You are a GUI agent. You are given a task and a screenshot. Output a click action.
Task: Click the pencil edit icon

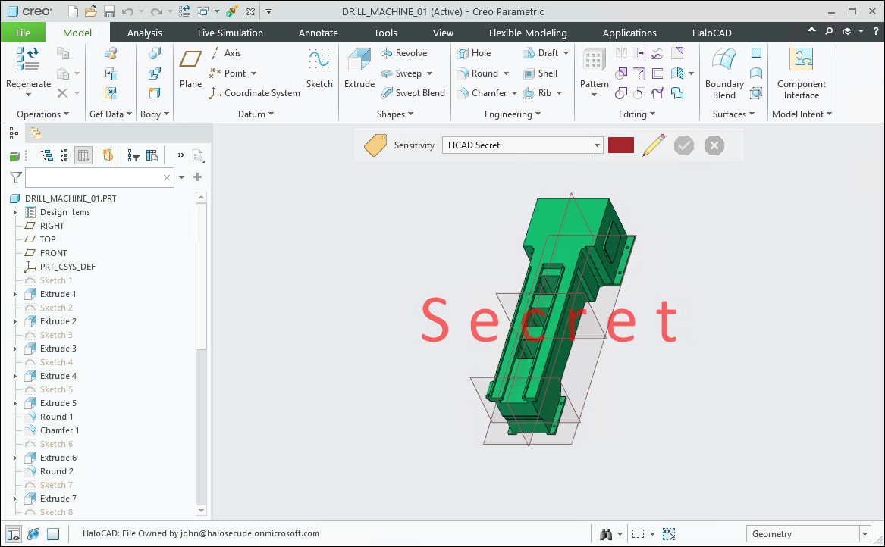click(x=653, y=145)
